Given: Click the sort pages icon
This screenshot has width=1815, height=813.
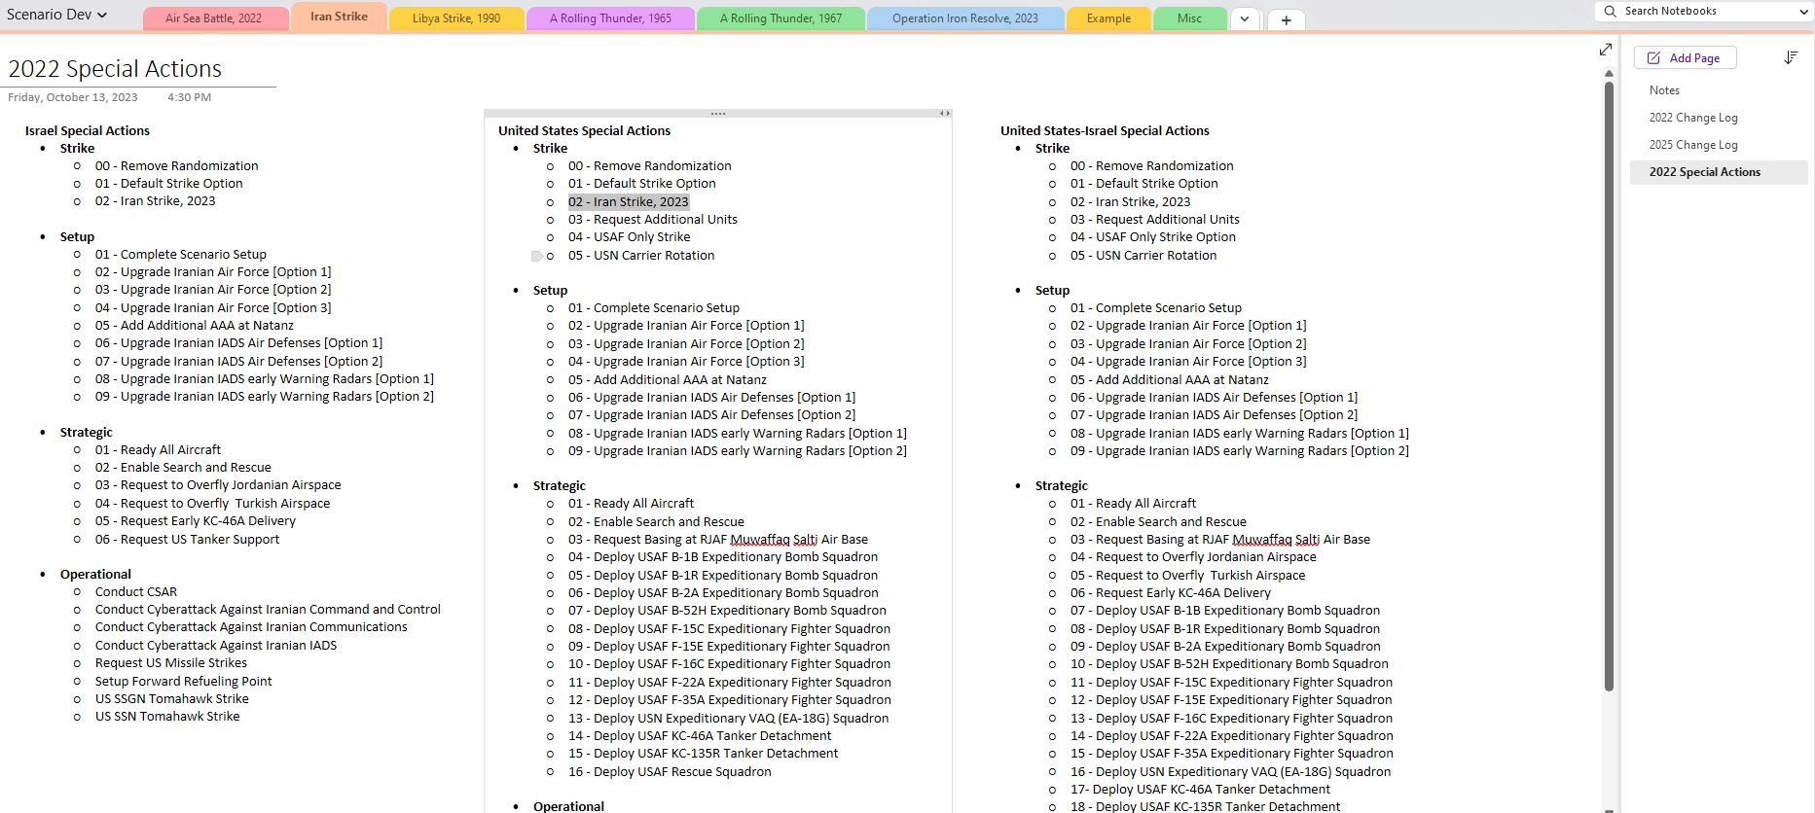Looking at the screenshot, I should pos(1791,57).
